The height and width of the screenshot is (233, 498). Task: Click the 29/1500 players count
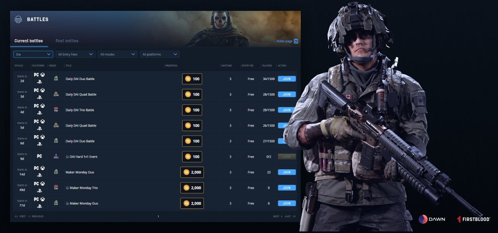[x=268, y=110]
